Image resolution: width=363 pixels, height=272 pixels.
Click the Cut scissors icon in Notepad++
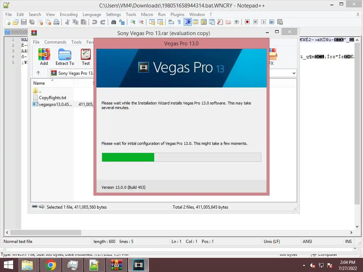pyautogui.click(x=67, y=22)
